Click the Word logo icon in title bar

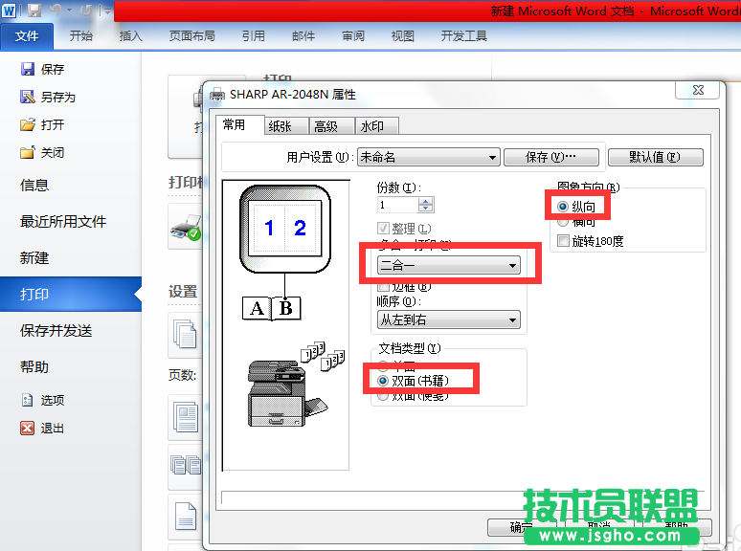10,11
